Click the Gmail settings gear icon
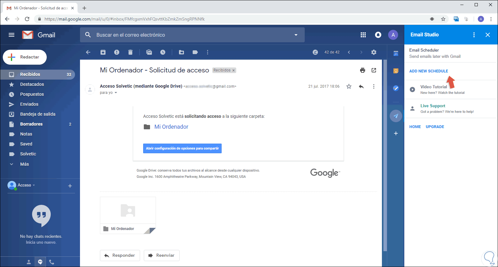This screenshot has width=498, height=267. [x=374, y=52]
